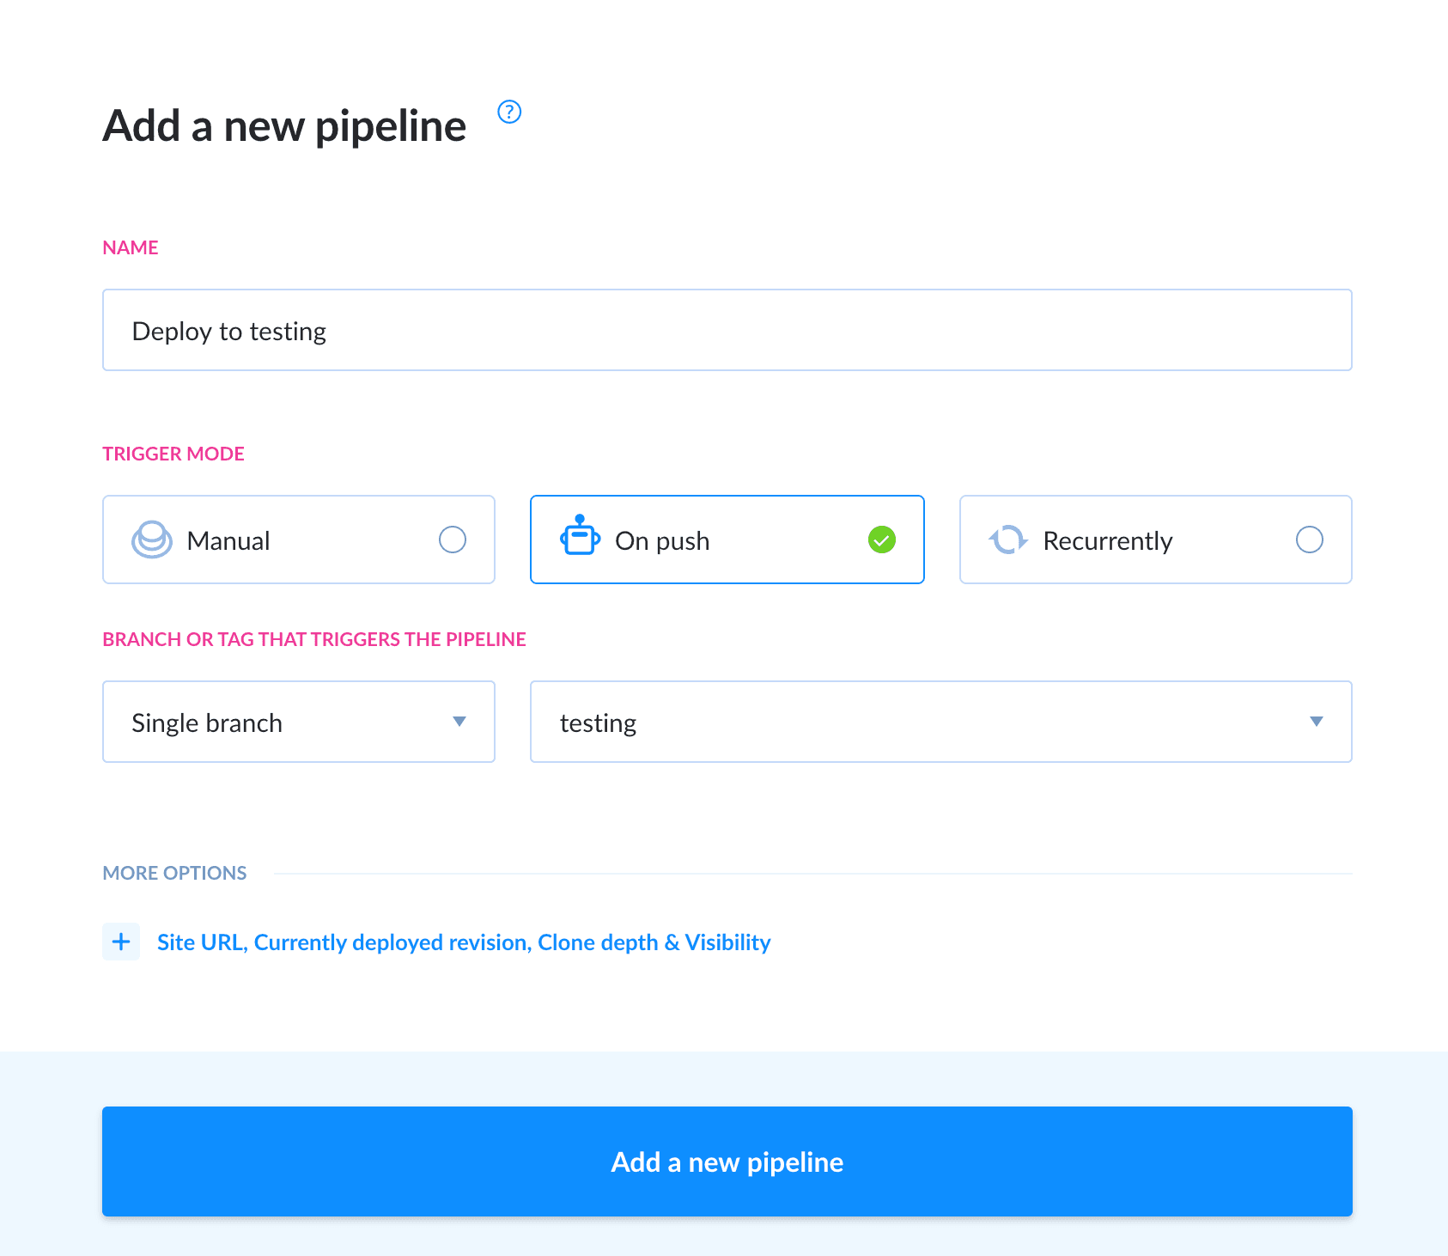Click the arrow of Single branch selector
Viewport: 1448px width, 1256px height.
point(459,722)
